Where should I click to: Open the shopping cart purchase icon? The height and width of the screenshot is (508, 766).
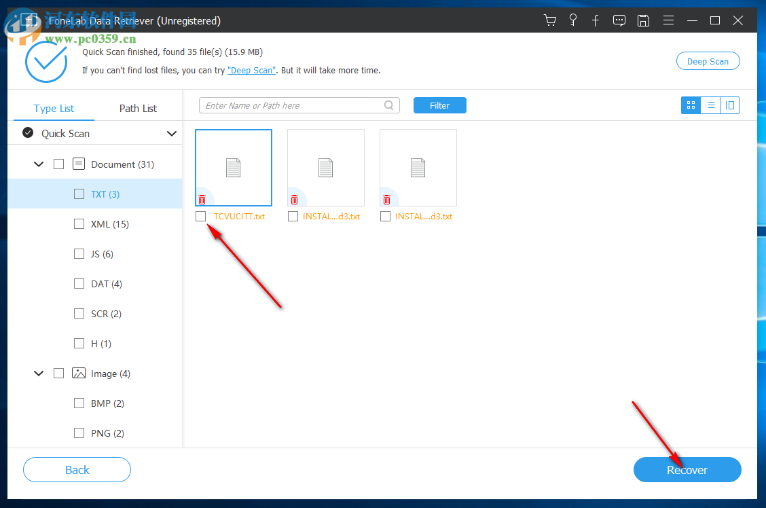[x=550, y=20]
